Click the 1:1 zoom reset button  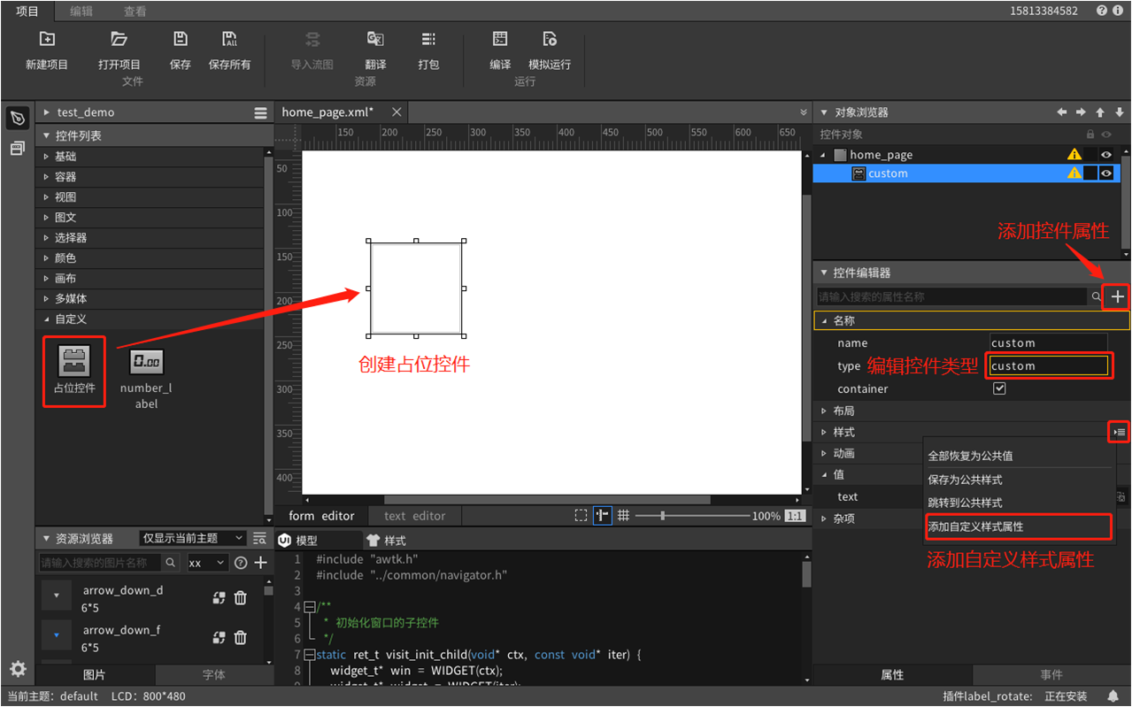[795, 516]
